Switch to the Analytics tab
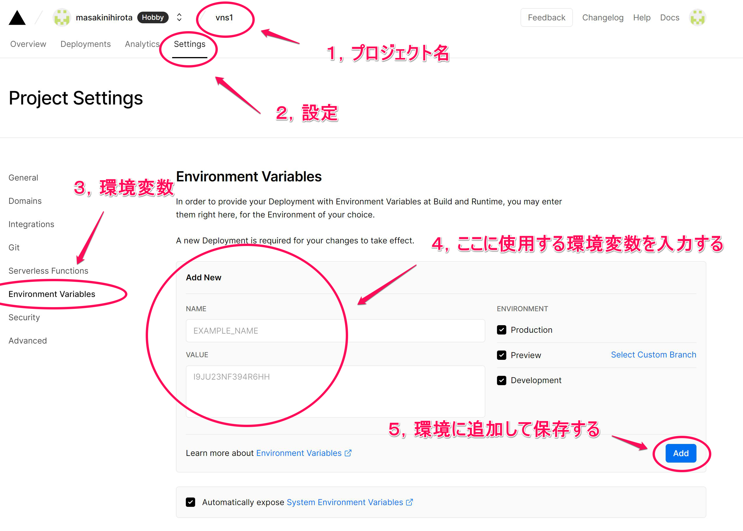743x531 pixels. 142,44
